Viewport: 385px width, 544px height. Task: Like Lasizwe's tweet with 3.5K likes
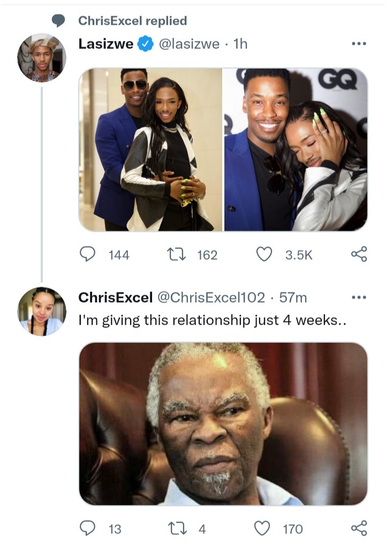(264, 254)
